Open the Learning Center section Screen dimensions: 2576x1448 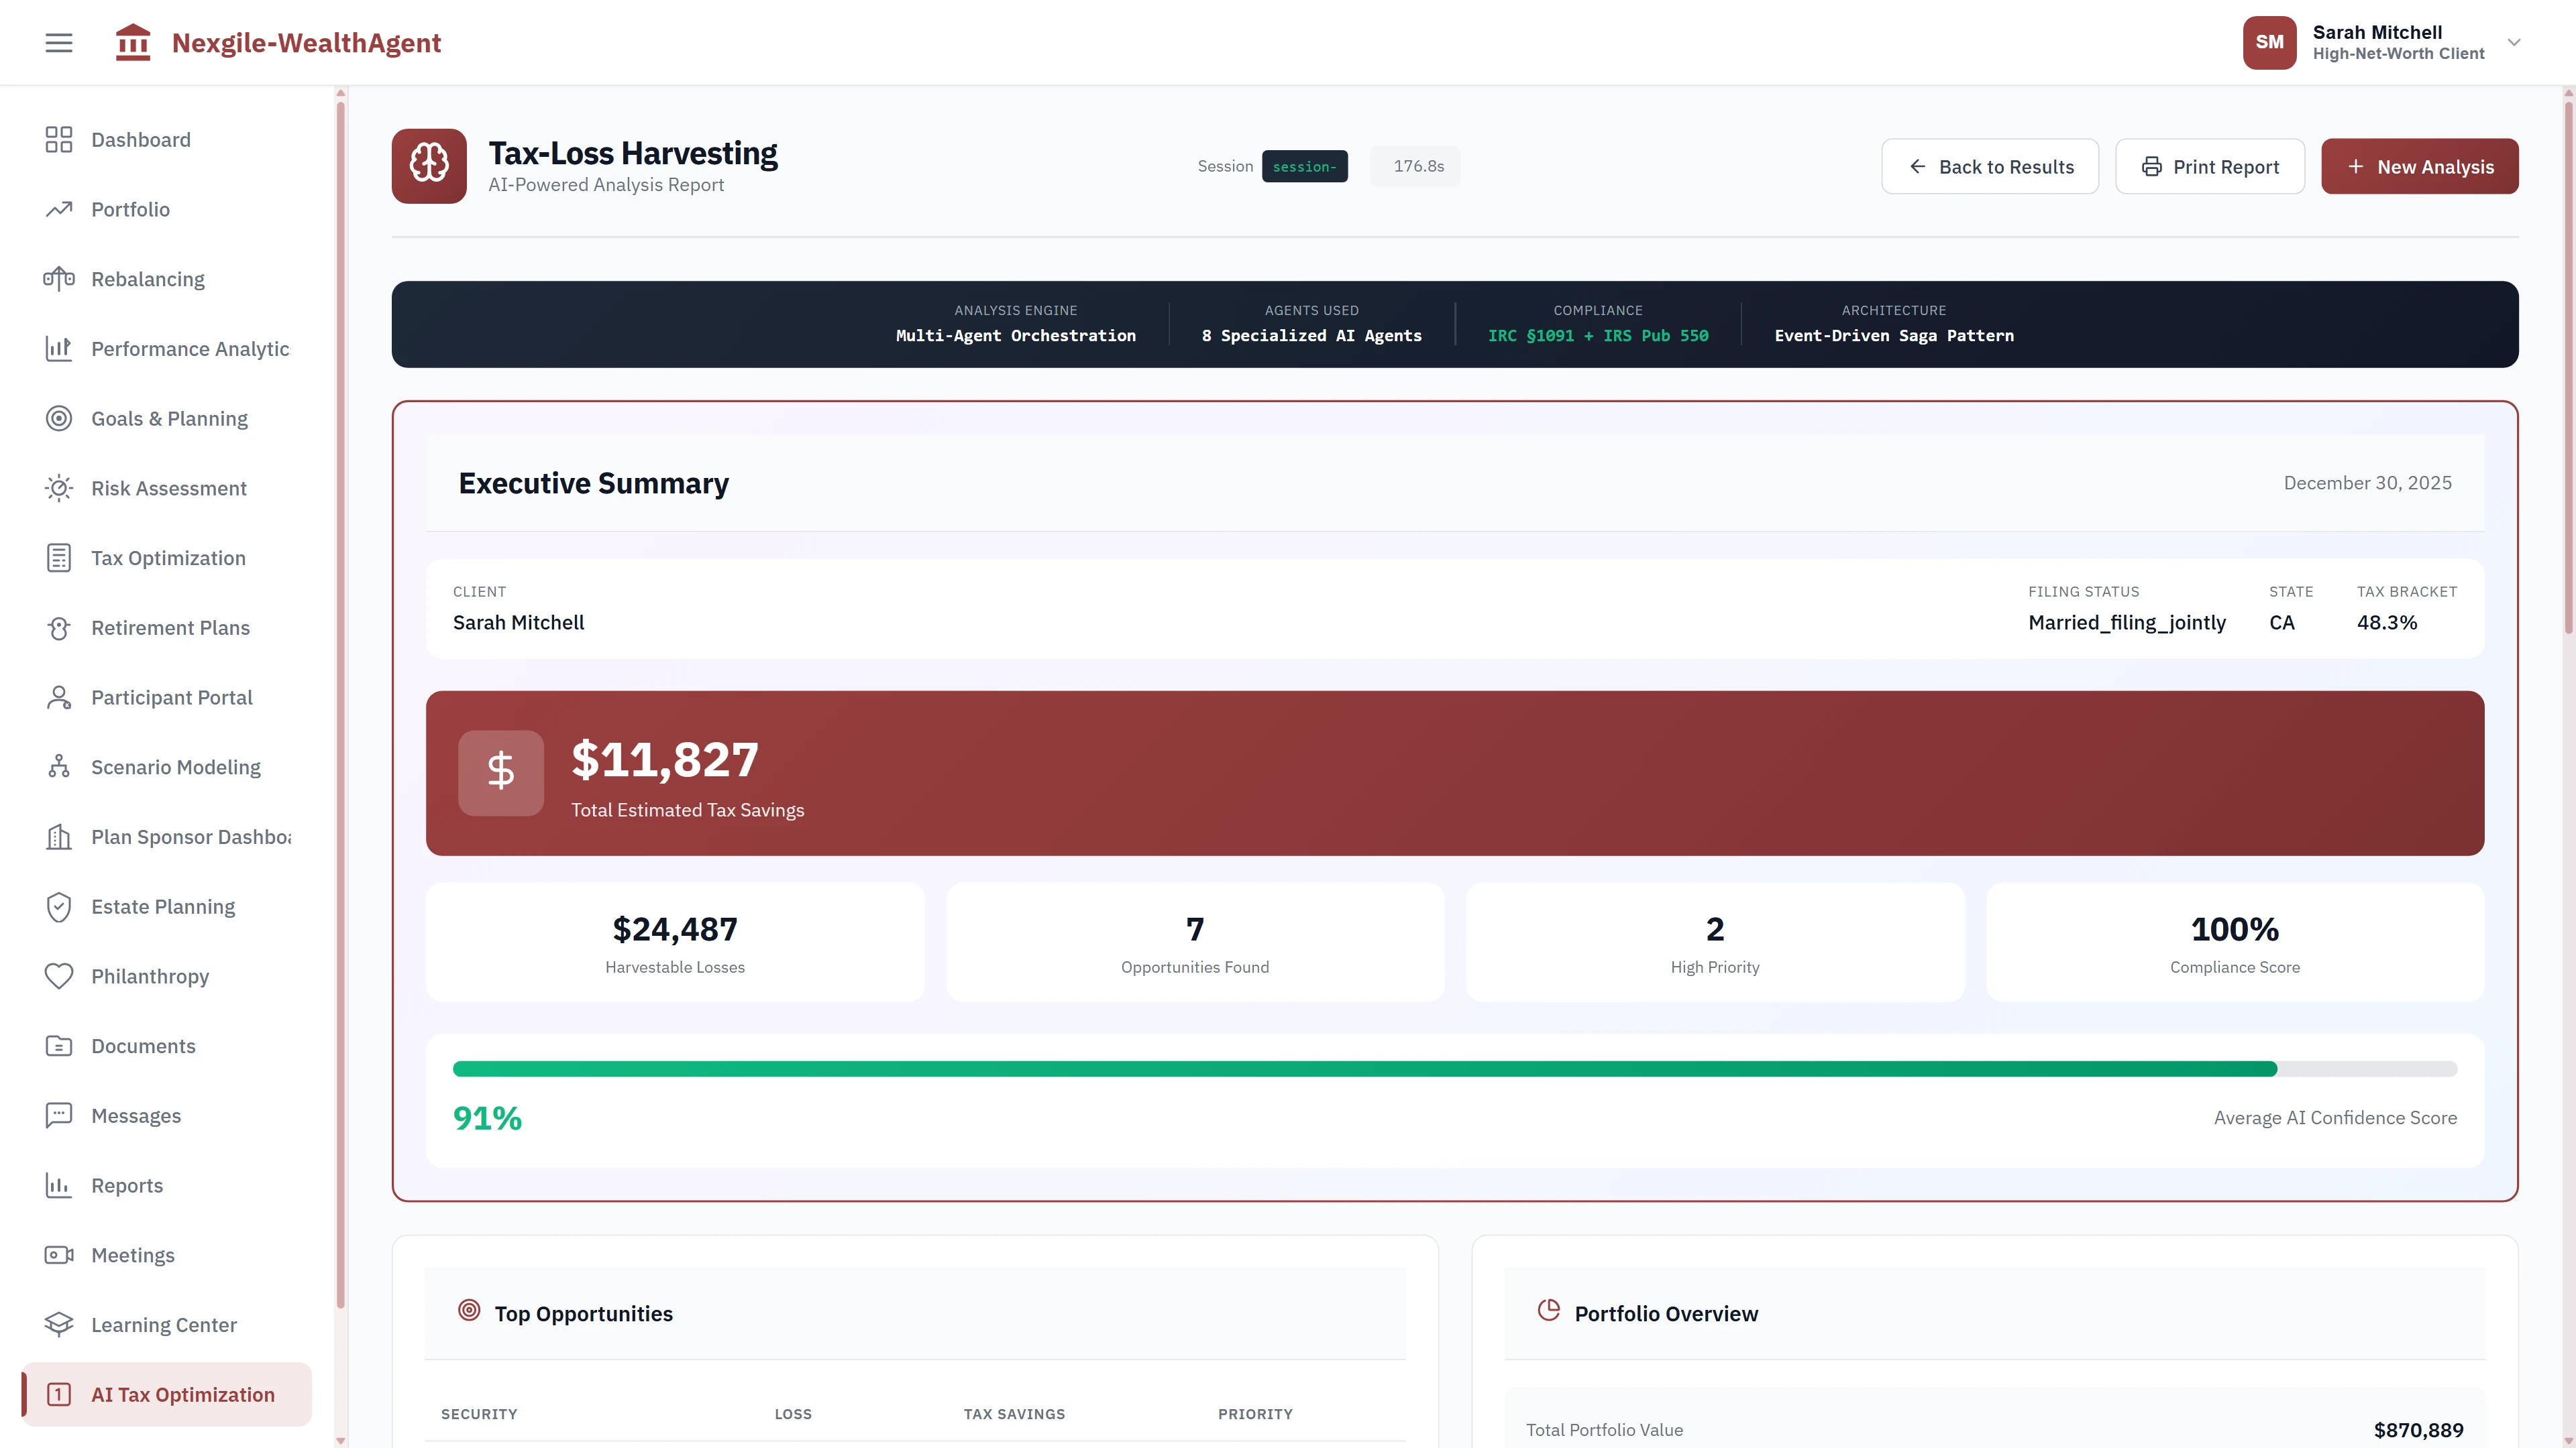[163, 1324]
